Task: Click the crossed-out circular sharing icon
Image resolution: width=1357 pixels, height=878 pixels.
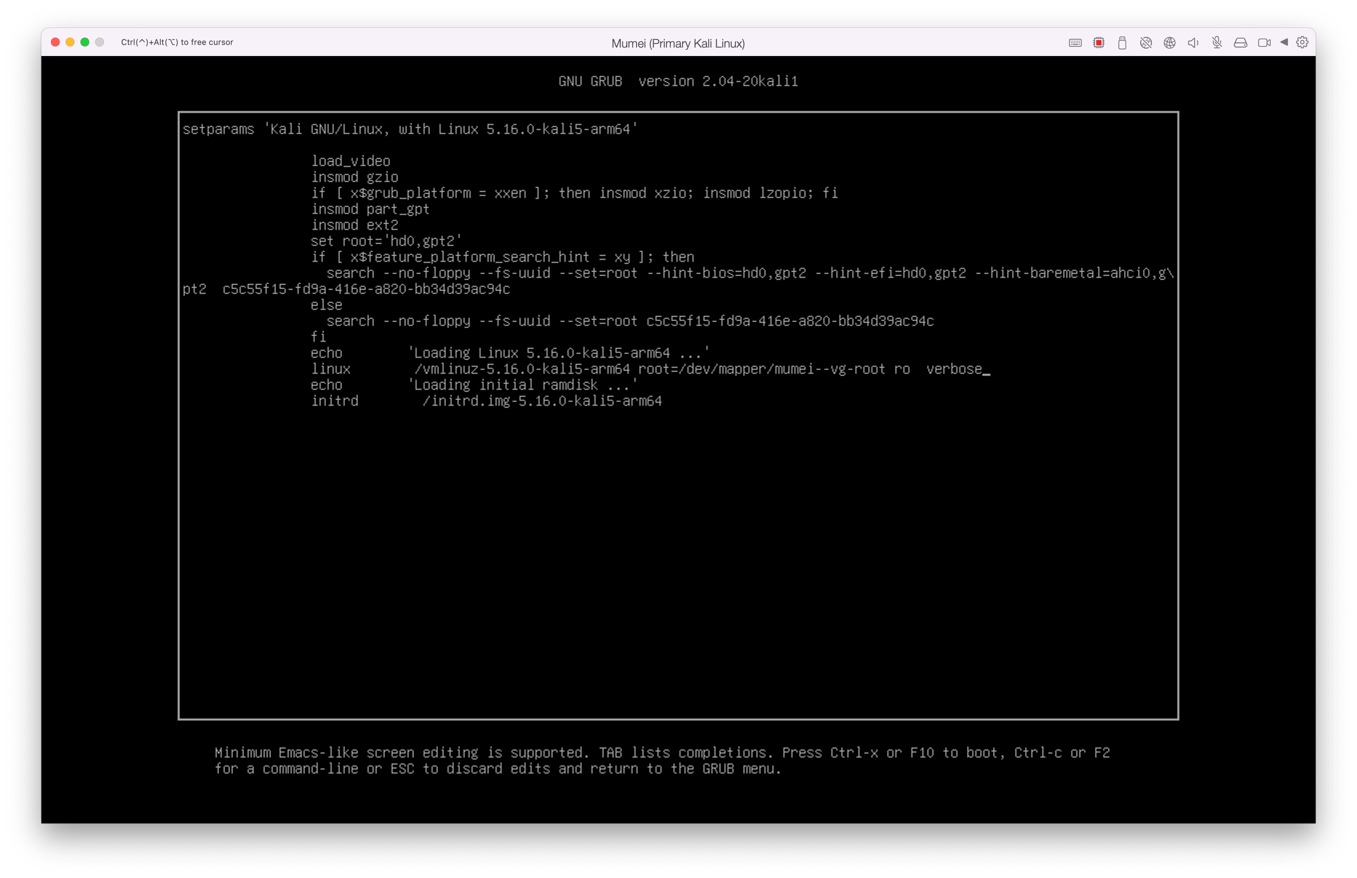Action: pos(1145,43)
